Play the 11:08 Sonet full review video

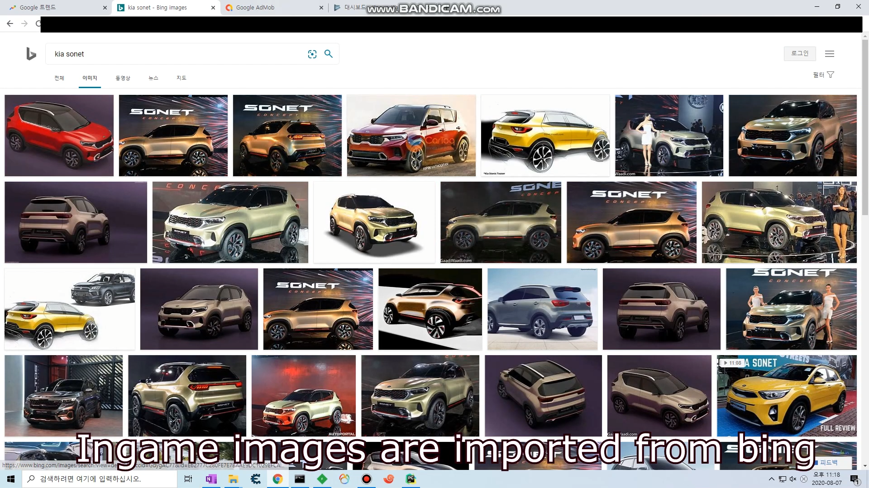pyautogui.click(x=787, y=396)
